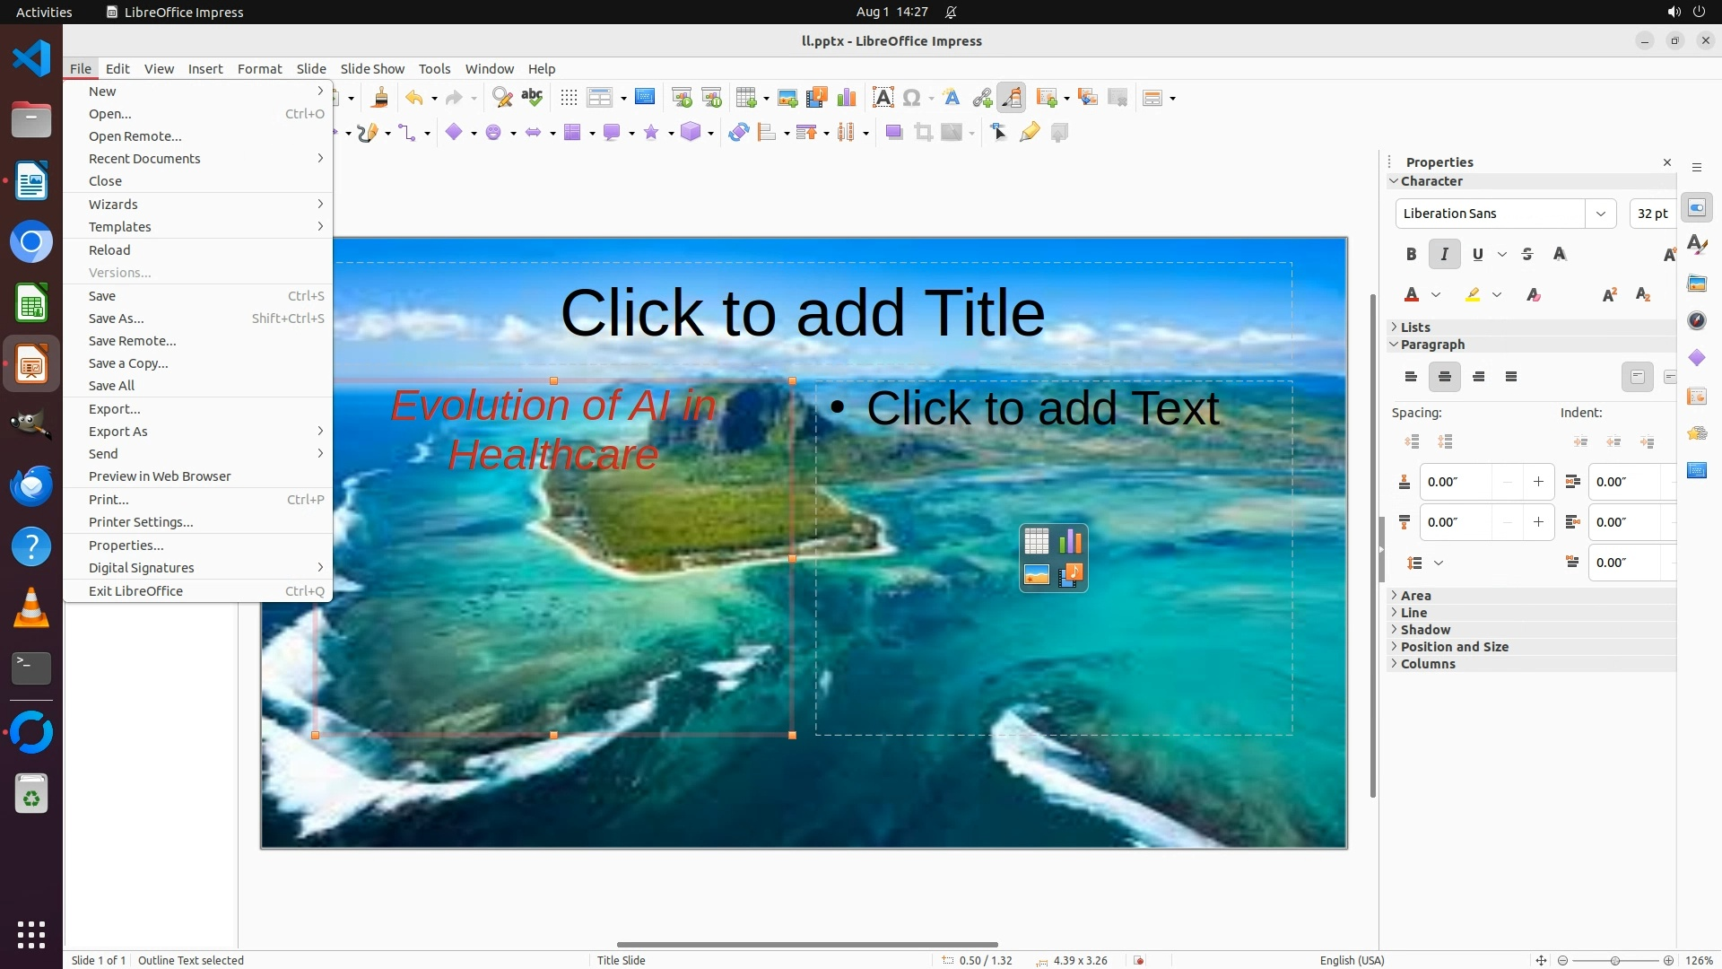Open the Navigator deck in the sidebar

click(1697, 321)
